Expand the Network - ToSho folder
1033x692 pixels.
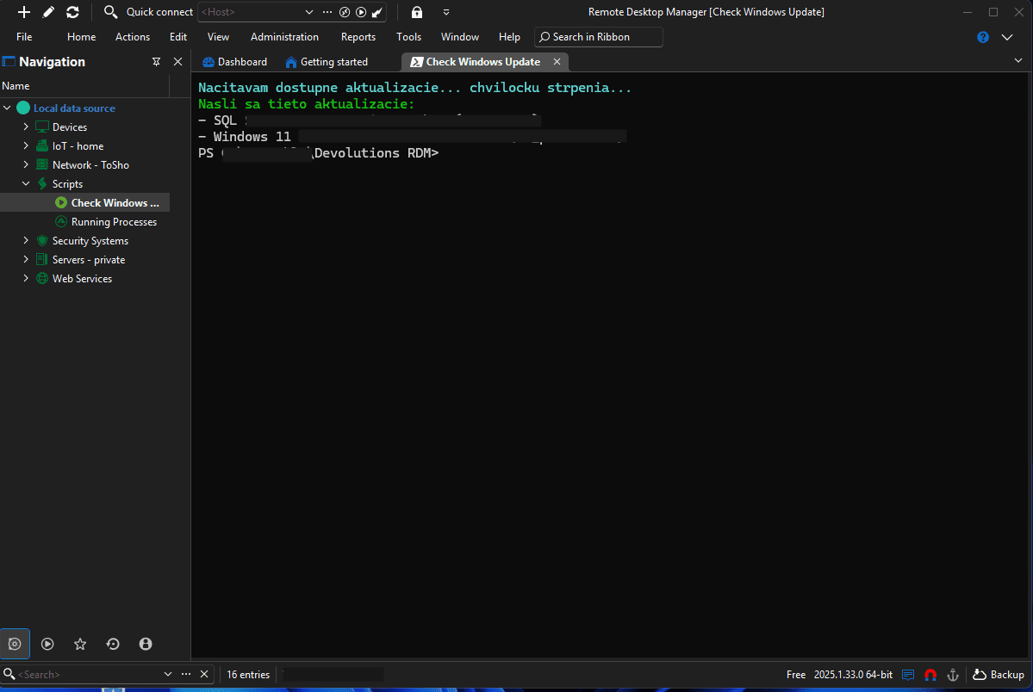click(26, 164)
